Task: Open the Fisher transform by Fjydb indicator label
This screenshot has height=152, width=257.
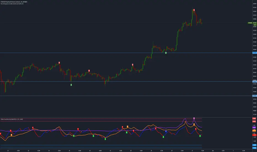Action: click(12, 119)
